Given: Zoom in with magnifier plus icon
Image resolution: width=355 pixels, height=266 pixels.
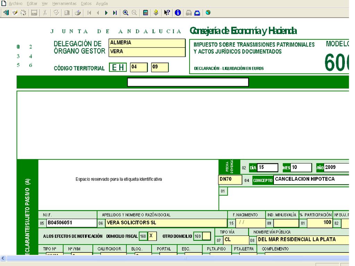Looking at the screenshot, I should coord(125,13).
